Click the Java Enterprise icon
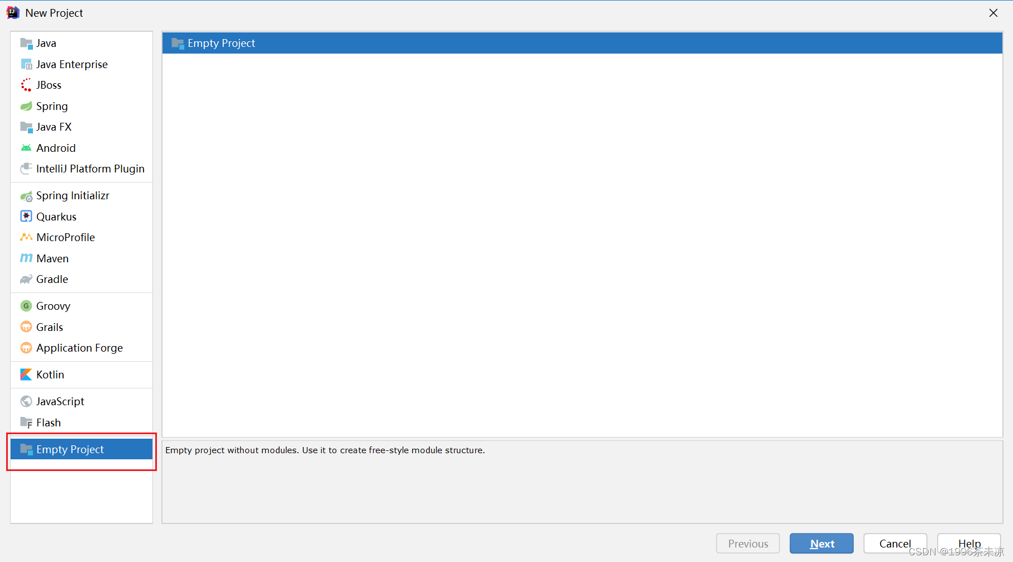The image size is (1013, 562). tap(26, 64)
